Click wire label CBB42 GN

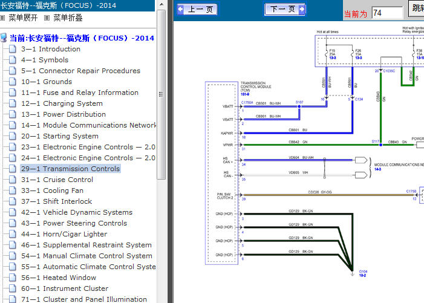pyautogui.click(x=298, y=142)
